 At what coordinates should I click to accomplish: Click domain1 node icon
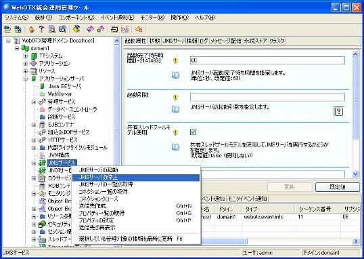tap(25, 48)
